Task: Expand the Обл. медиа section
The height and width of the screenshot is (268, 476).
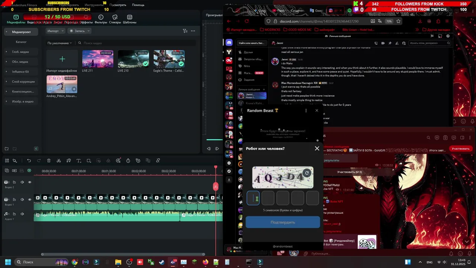Action: pyautogui.click(x=6, y=62)
